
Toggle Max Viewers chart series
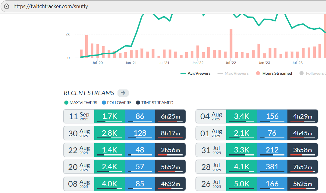point(233,73)
